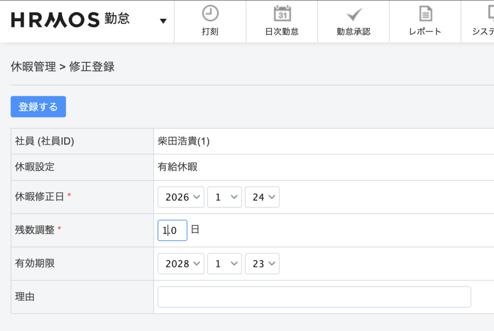
Task: Focus the 残数調整 days input field
Action: coord(172,230)
